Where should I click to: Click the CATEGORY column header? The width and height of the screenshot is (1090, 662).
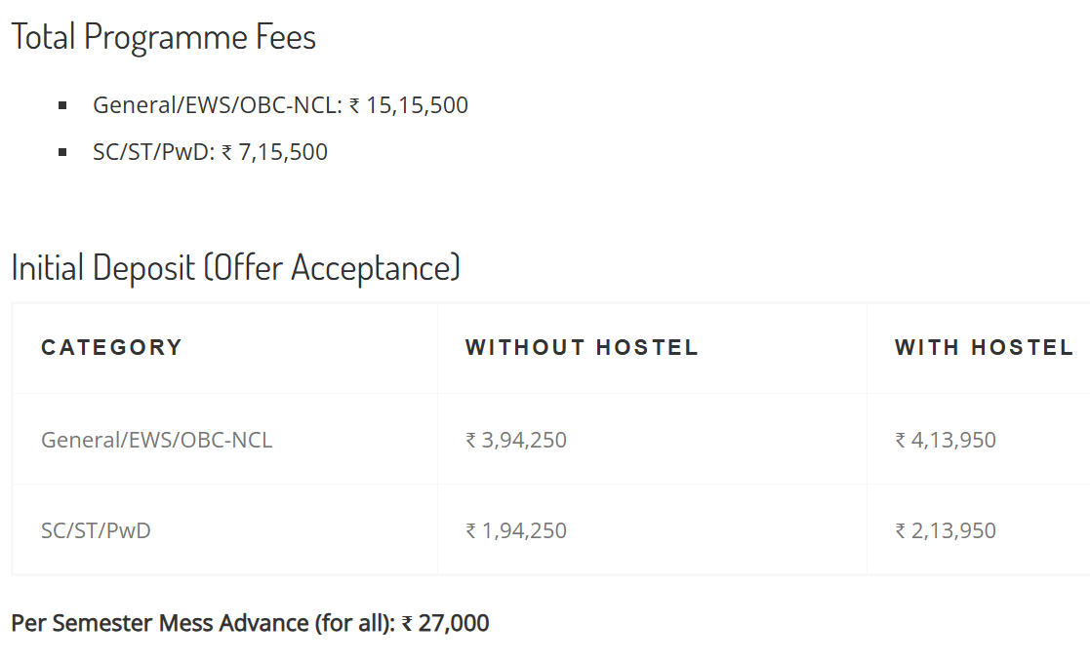[111, 347]
